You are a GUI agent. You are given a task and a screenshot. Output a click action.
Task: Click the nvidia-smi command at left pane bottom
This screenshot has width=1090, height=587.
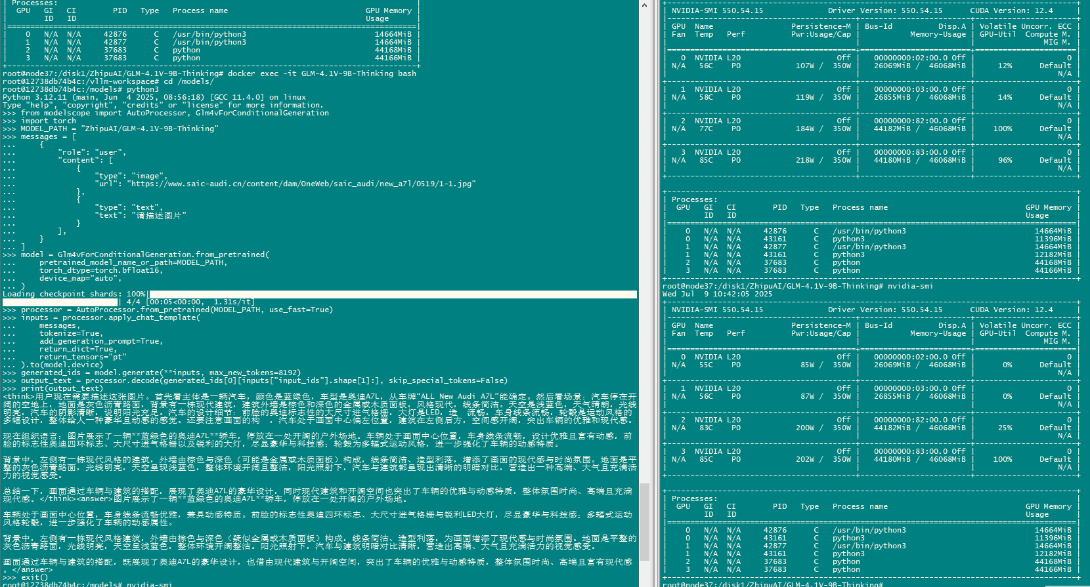coord(149,584)
